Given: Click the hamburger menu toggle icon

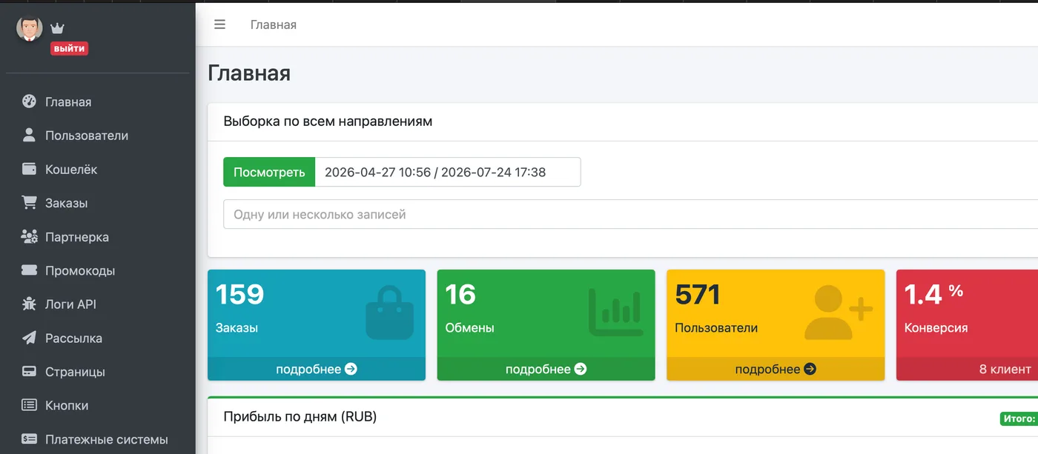Looking at the screenshot, I should click(x=219, y=24).
